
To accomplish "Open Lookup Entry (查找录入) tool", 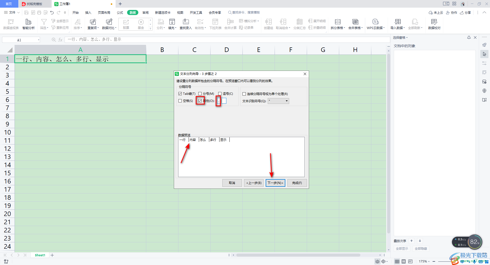I will click(186, 24).
